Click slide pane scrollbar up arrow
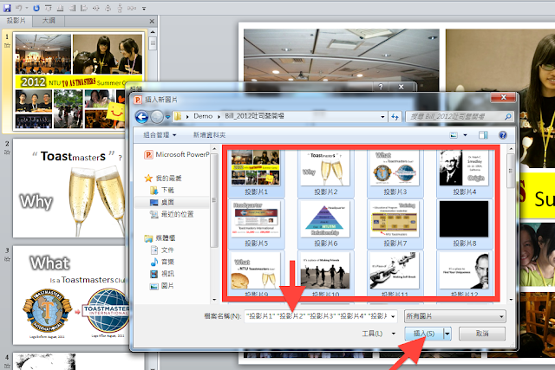The height and width of the screenshot is (370, 555). (153, 32)
